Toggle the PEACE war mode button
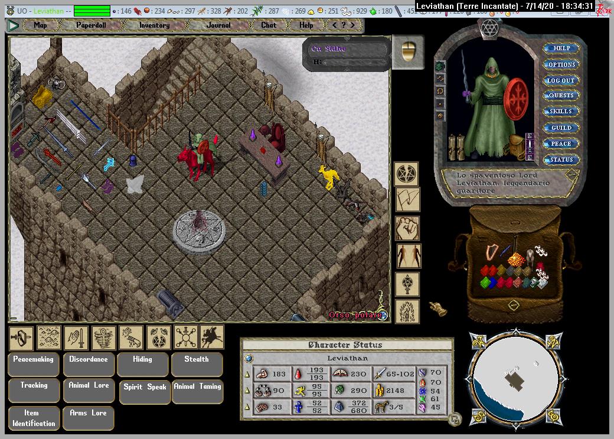Image resolution: width=614 pixels, height=439 pixels. (561, 143)
